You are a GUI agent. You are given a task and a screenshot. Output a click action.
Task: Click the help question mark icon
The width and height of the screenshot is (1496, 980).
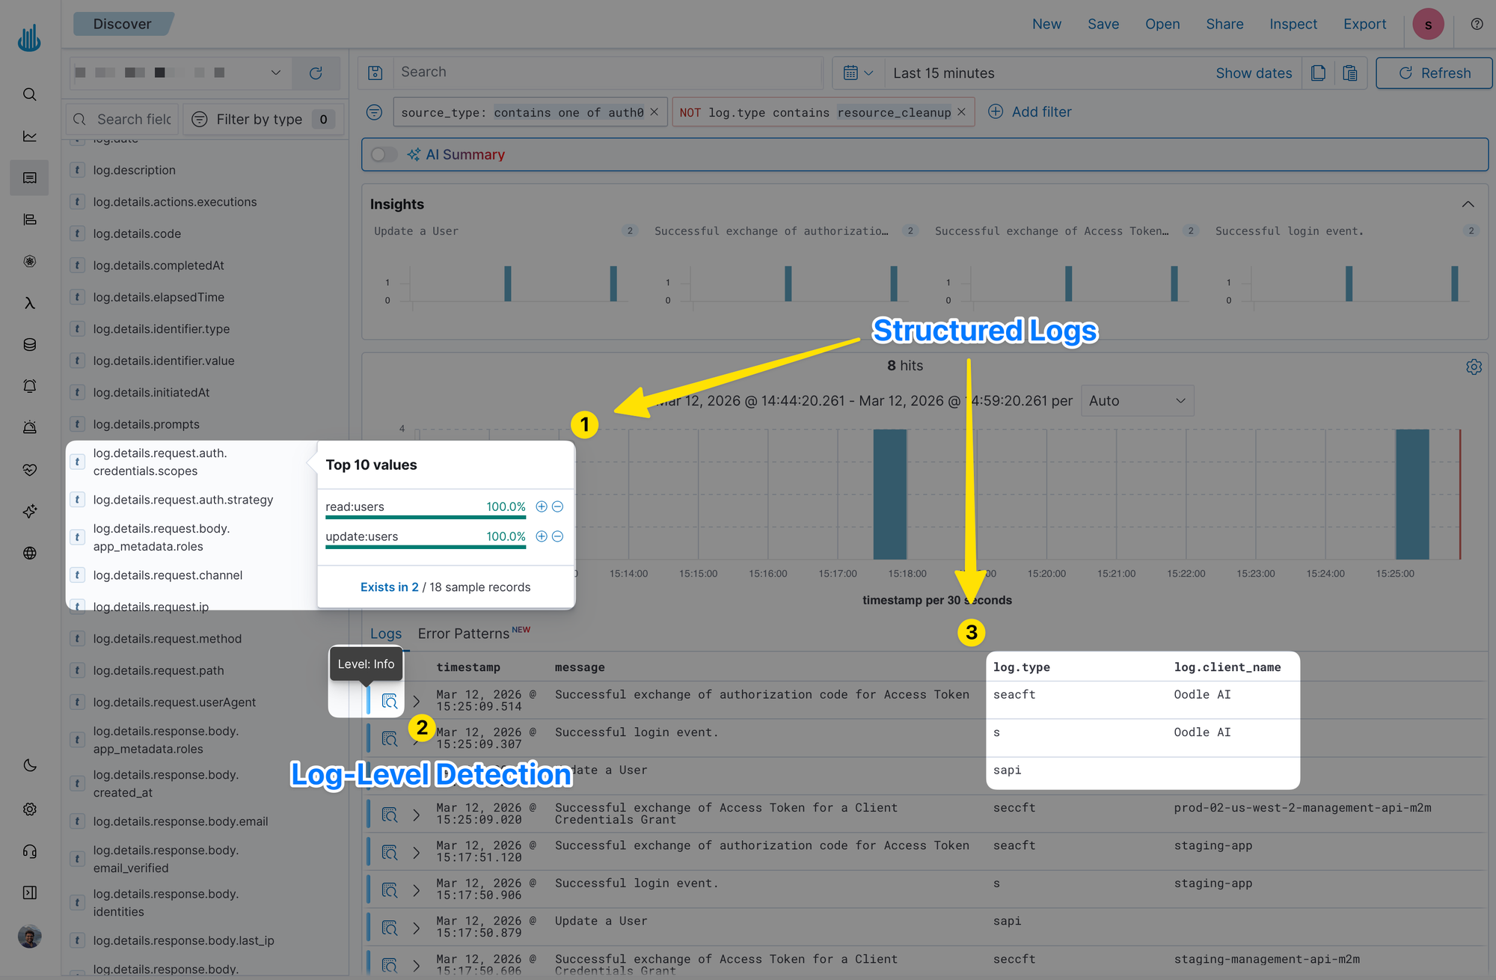(1477, 24)
